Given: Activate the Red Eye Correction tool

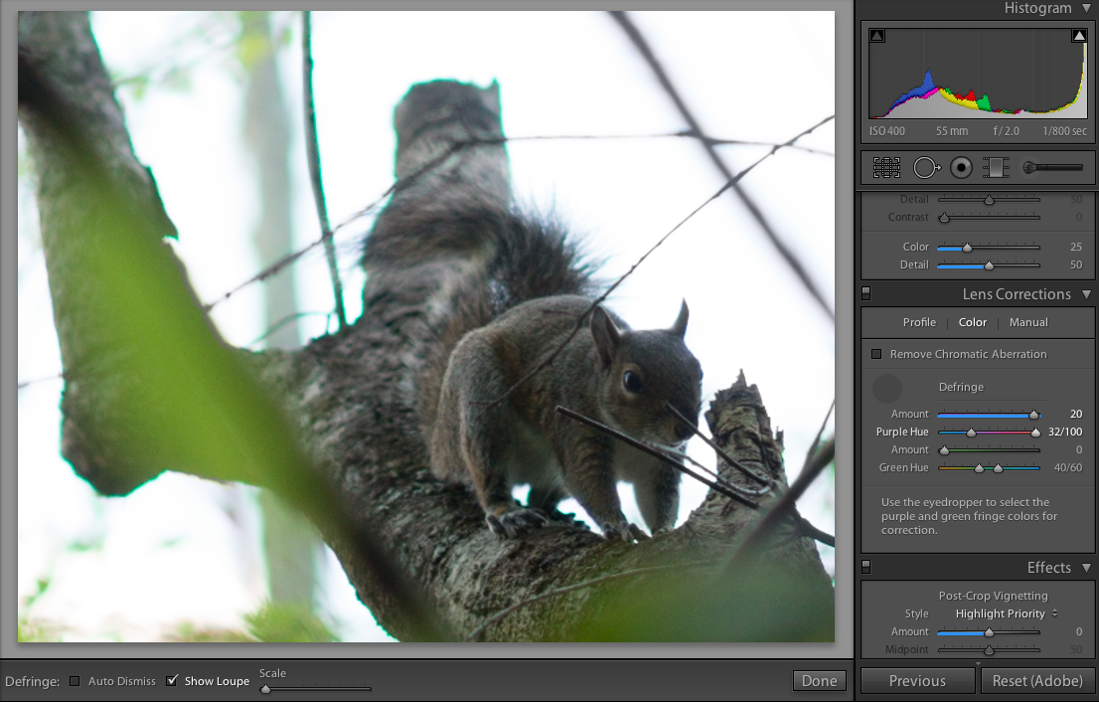Looking at the screenshot, I should click(961, 168).
